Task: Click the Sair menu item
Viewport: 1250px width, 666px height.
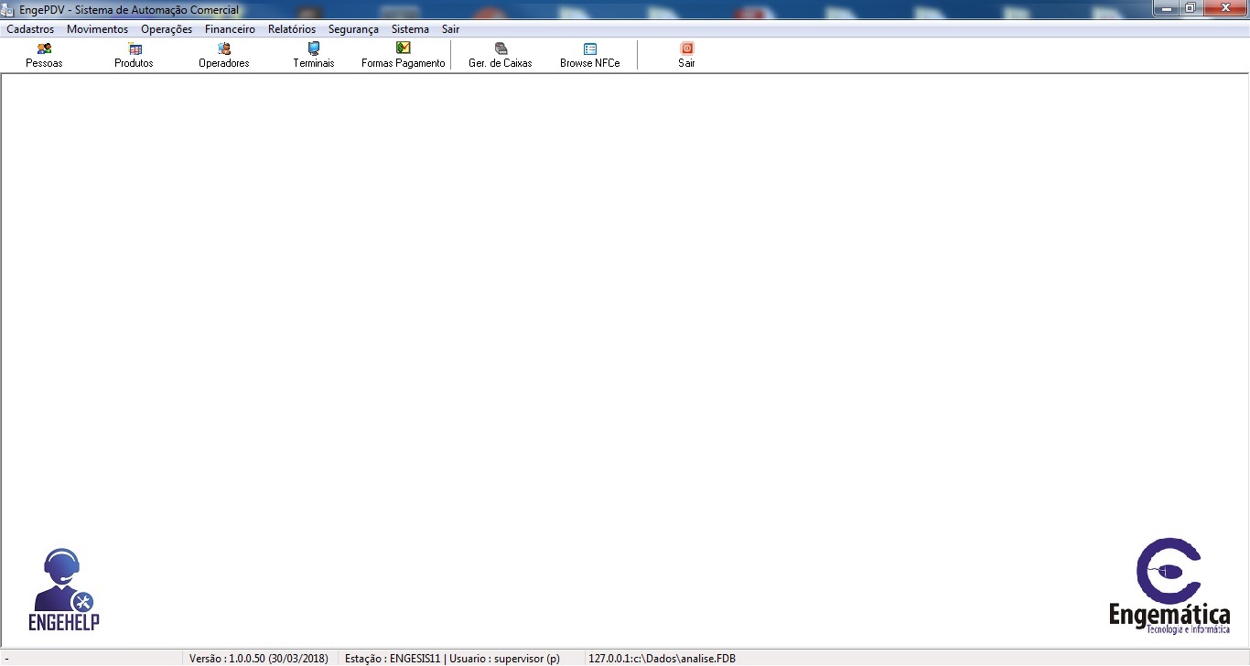Action: point(450,29)
